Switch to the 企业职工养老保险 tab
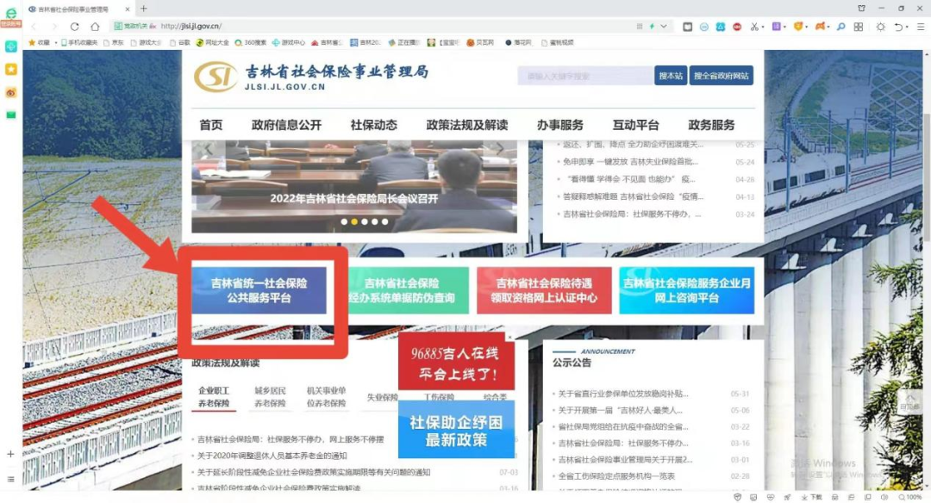The width and height of the screenshot is (931, 503). (x=214, y=397)
